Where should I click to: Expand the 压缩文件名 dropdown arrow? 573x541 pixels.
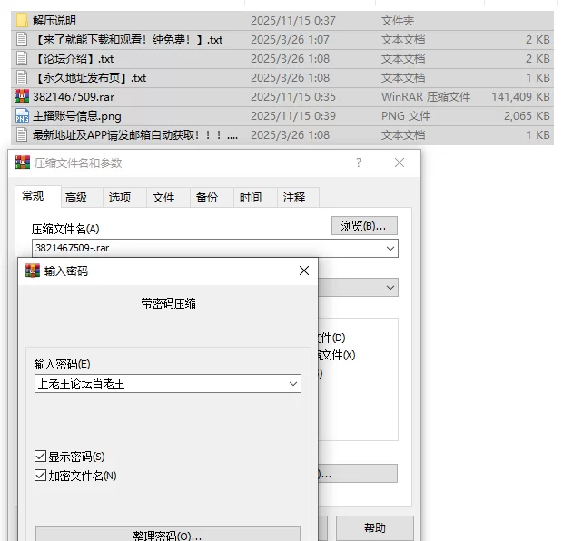(390, 249)
